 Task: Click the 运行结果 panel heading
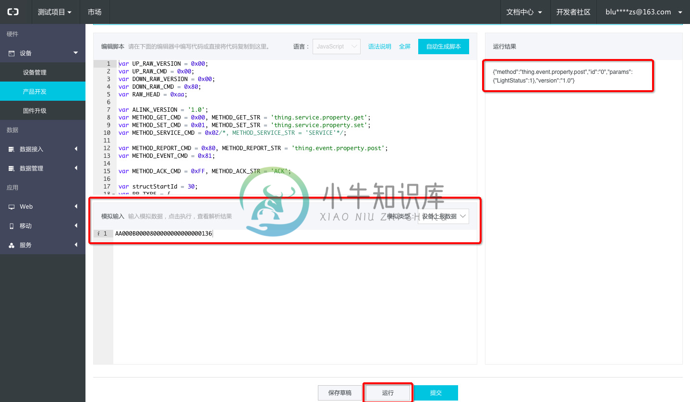coord(504,47)
